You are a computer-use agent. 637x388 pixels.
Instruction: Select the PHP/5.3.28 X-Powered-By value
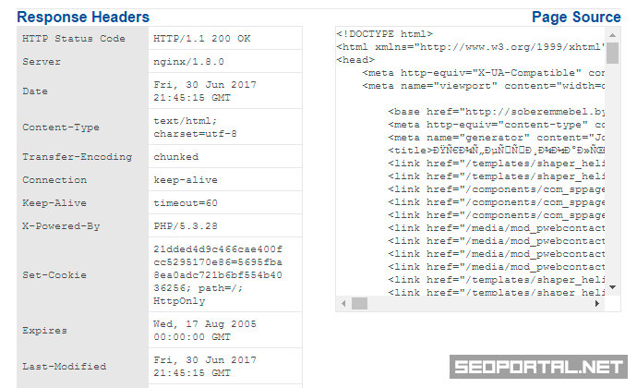[186, 226]
